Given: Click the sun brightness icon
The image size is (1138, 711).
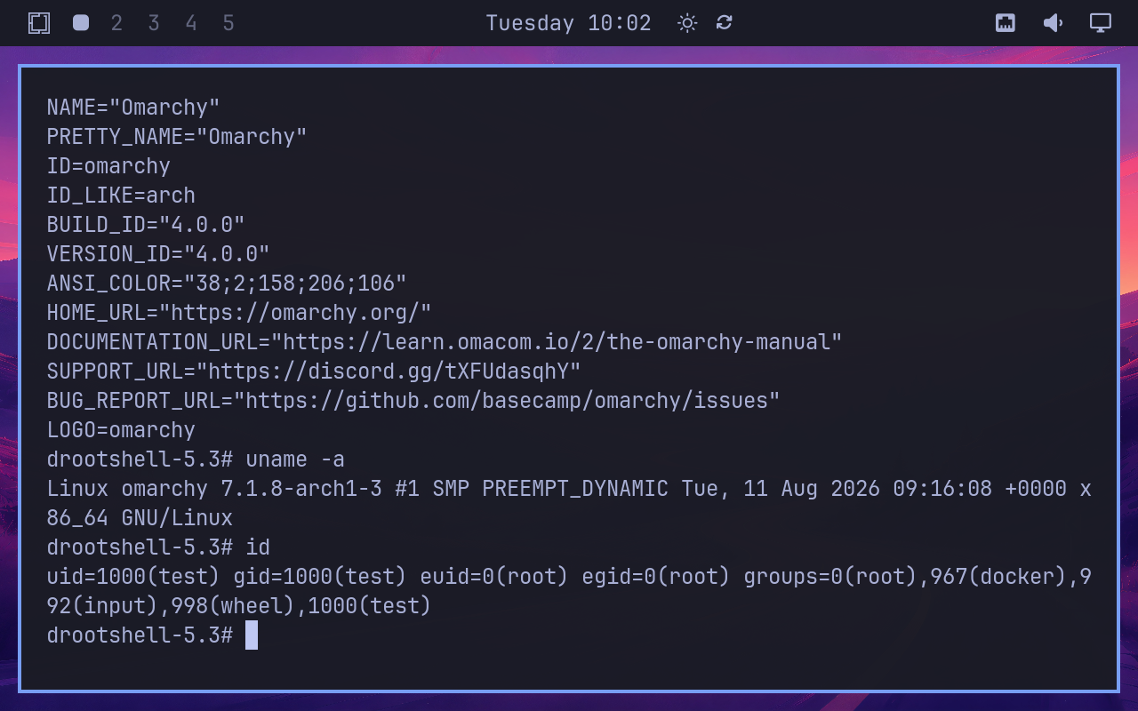Looking at the screenshot, I should click(687, 23).
